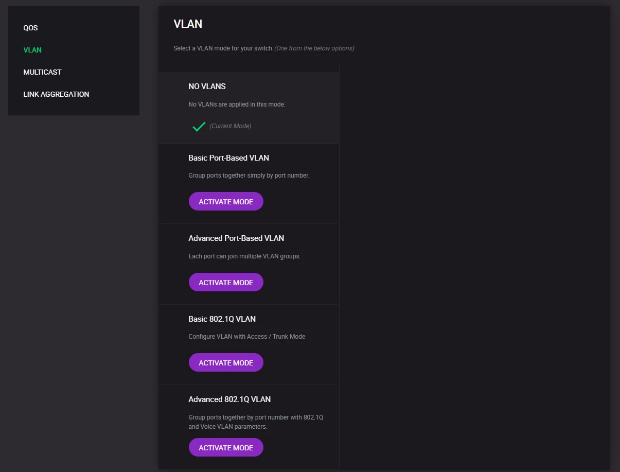Open the LINK AGGREGATION page
620x472 pixels.
pyautogui.click(x=56, y=94)
